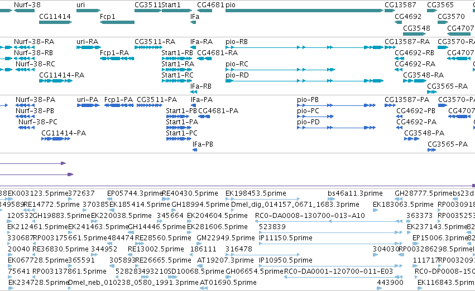
Task: Click the Nurf-38-PA protein label
Action: click(x=35, y=100)
